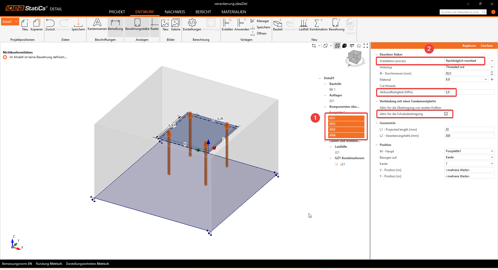
Task: Click the Kopieren button in properties panel
Action: (469, 46)
